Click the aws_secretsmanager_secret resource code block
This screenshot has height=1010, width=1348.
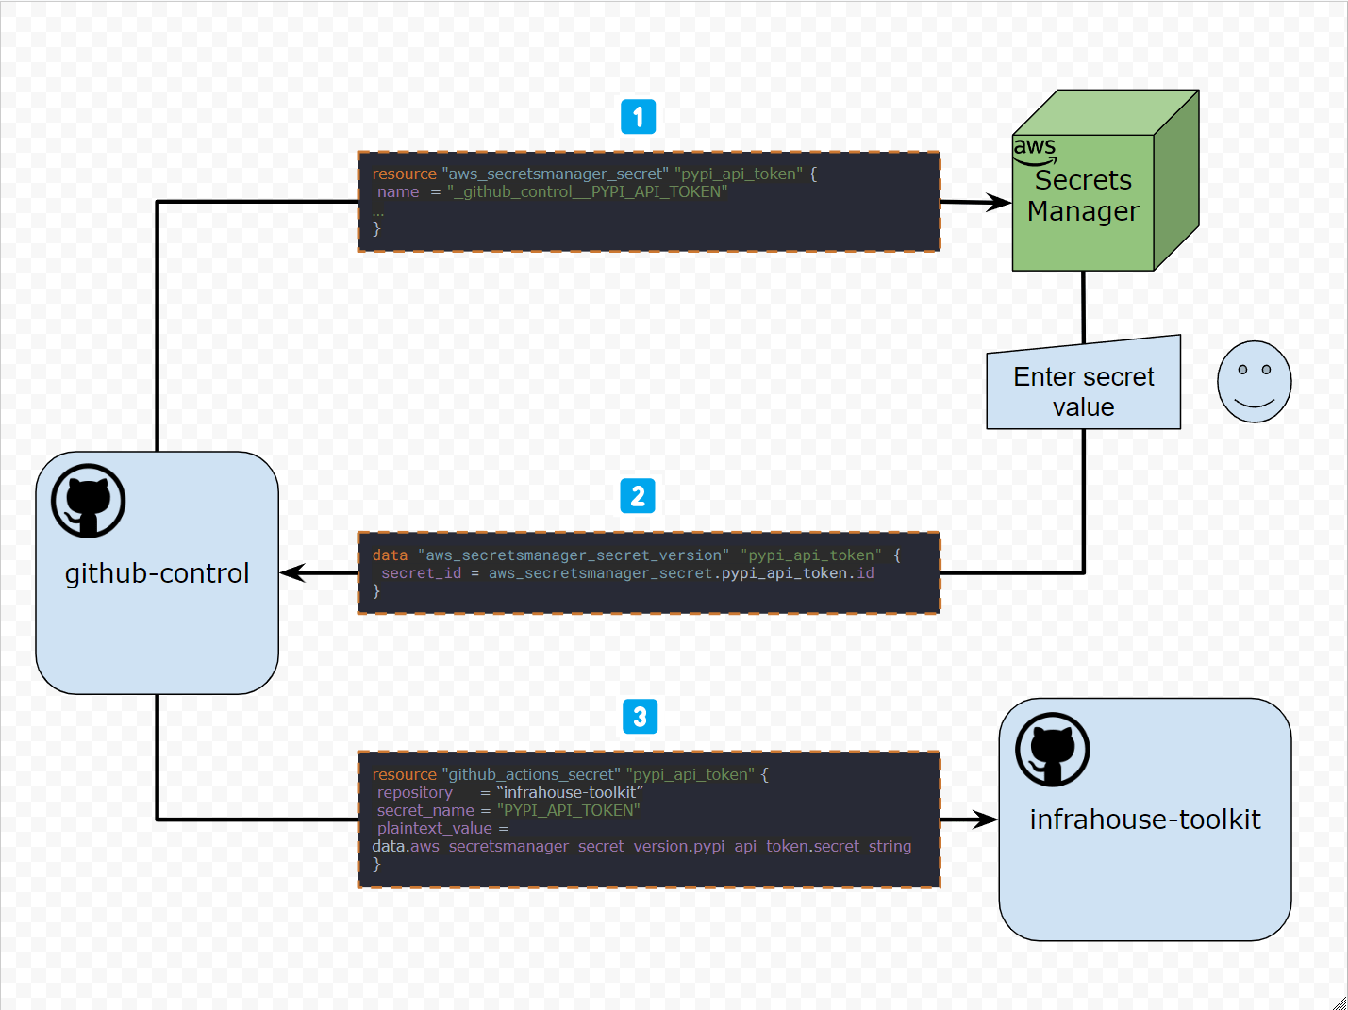pos(649,202)
